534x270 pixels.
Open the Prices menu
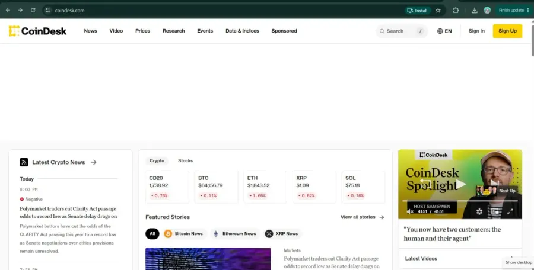(142, 31)
